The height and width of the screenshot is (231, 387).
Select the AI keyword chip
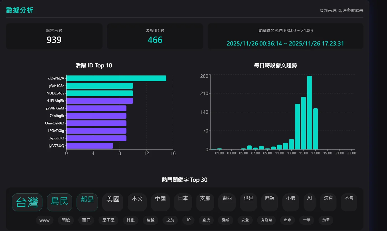point(310,202)
